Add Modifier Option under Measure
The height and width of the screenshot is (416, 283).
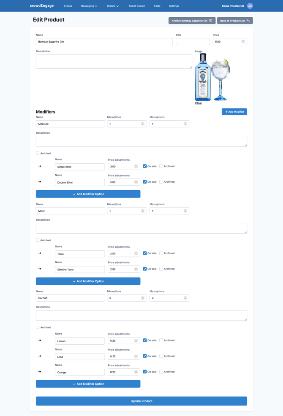(x=88, y=194)
